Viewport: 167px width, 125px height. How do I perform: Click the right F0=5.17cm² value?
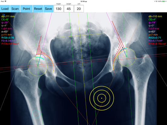[156, 41]
